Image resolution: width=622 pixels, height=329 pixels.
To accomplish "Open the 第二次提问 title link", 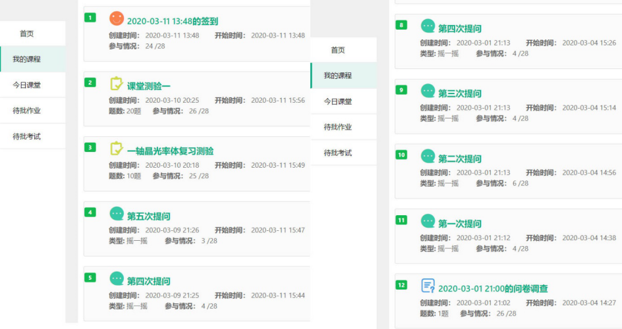I will (x=460, y=159).
